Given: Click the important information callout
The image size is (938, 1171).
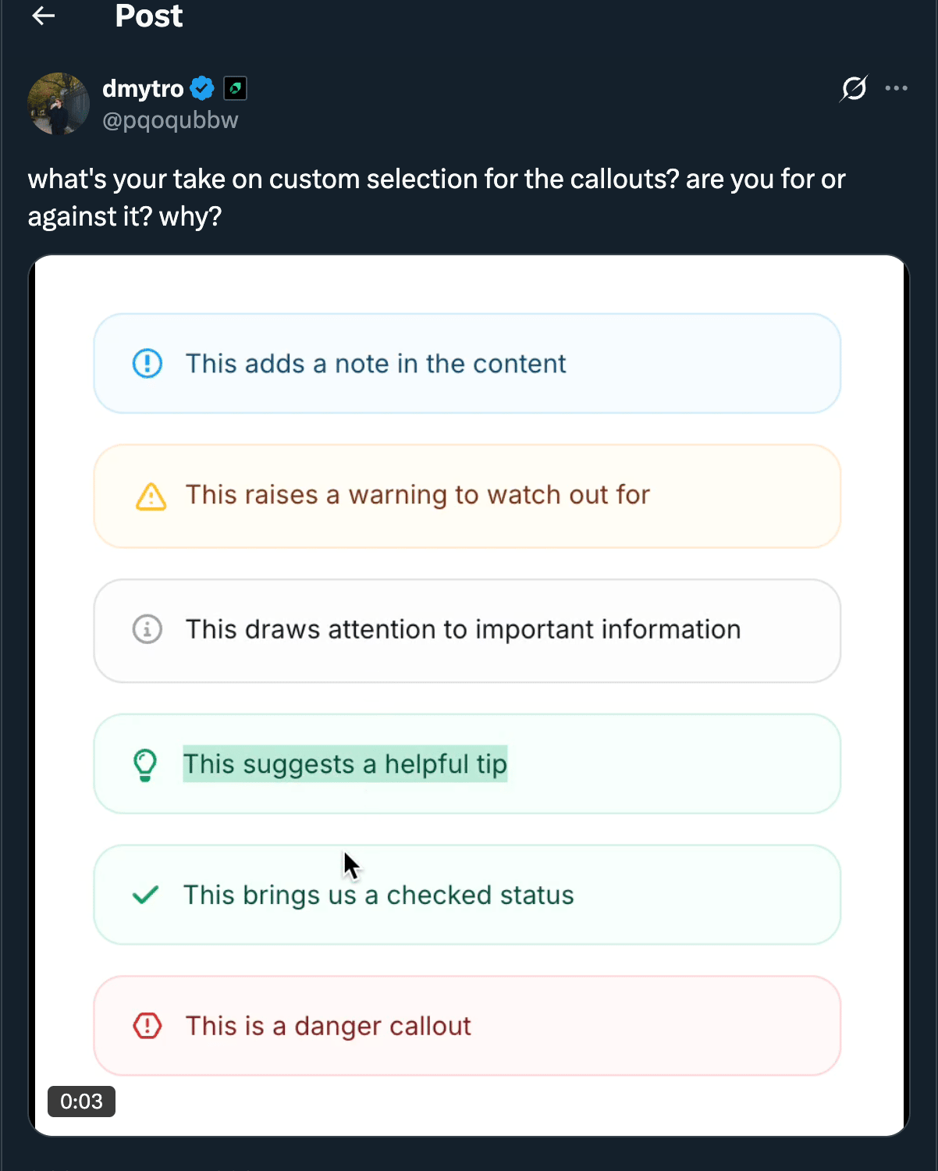Looking at the screenshot, I should coord(467,629).
